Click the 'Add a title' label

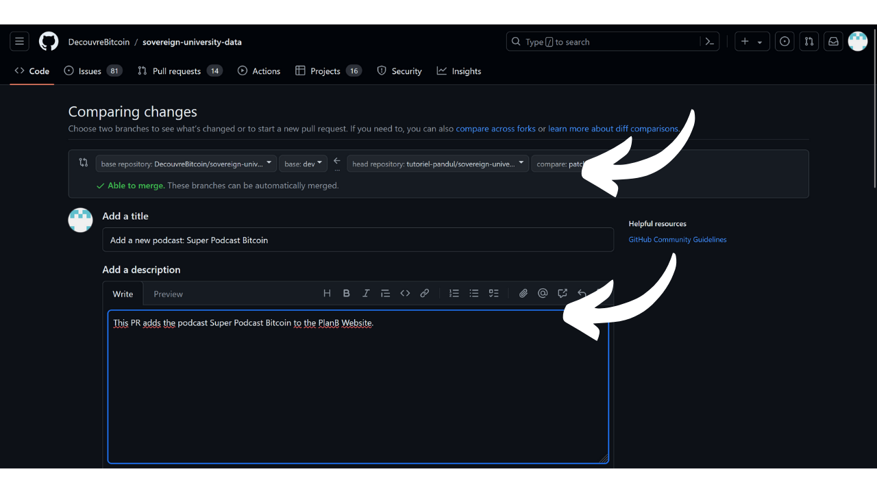pyautogui.click(x=125, y=216)
